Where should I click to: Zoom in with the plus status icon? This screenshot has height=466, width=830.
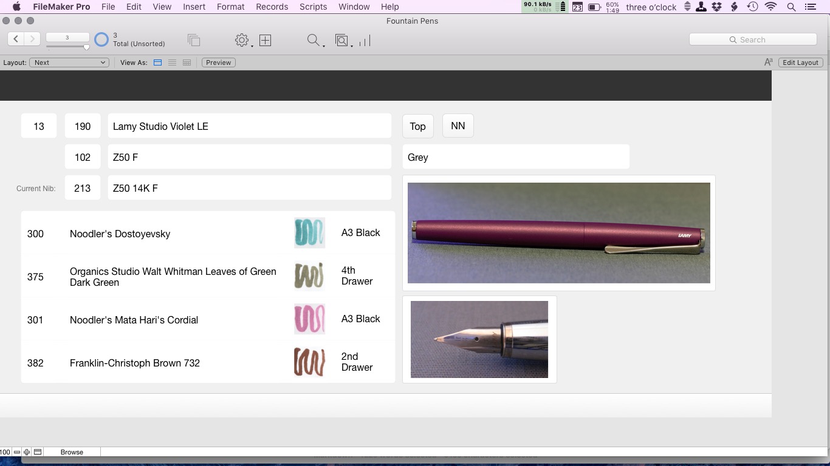27,452
